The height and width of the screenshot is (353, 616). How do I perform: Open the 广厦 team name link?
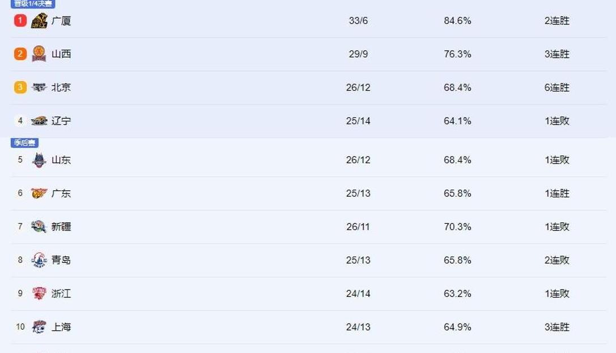click(61, 21)
